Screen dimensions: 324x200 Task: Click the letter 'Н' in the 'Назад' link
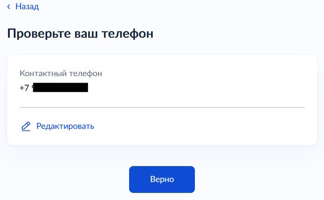coord(18,7)
